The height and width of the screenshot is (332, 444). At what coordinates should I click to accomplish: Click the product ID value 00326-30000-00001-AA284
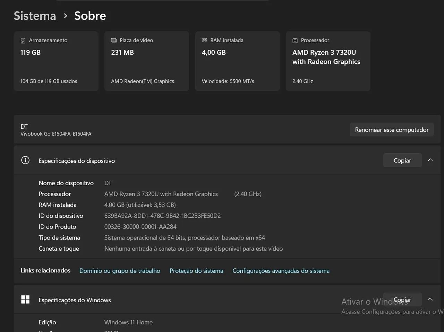pyautogui.click(x=140, y=227)
